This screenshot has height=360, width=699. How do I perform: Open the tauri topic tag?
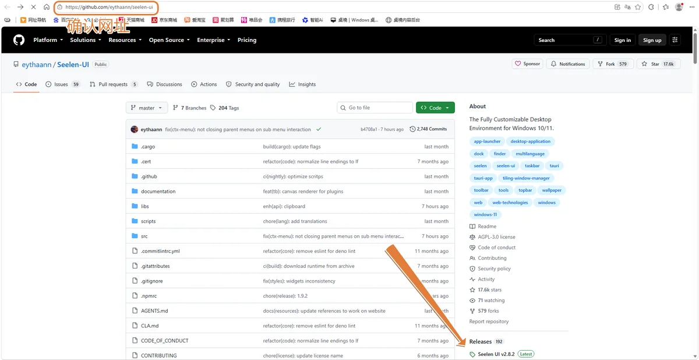[554, 166]
